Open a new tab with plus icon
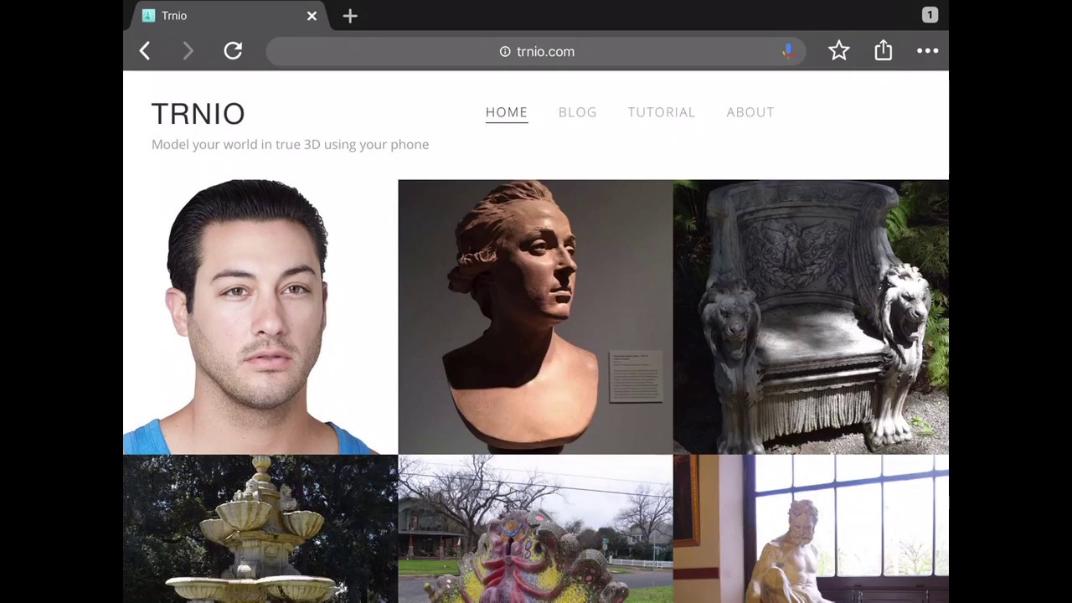 [x=350, y=16]
